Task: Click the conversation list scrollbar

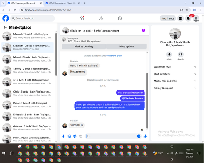Action: point(56,54)
